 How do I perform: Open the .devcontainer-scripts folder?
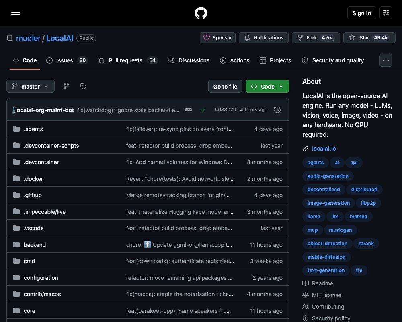coord(51,146)
